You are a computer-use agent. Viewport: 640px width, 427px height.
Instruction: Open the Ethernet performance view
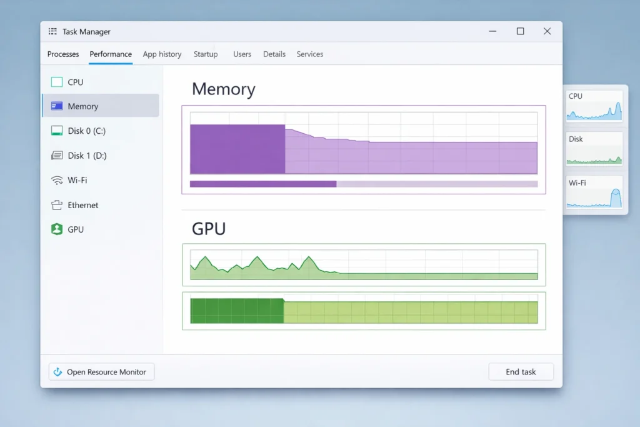click(57, 205)
